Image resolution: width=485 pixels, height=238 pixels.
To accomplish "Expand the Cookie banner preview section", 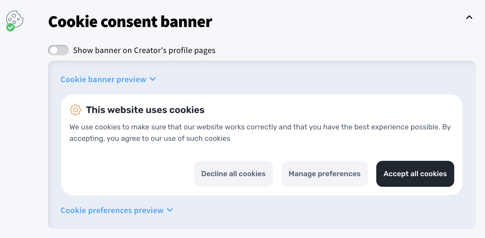I will click(x=104, y=79).
